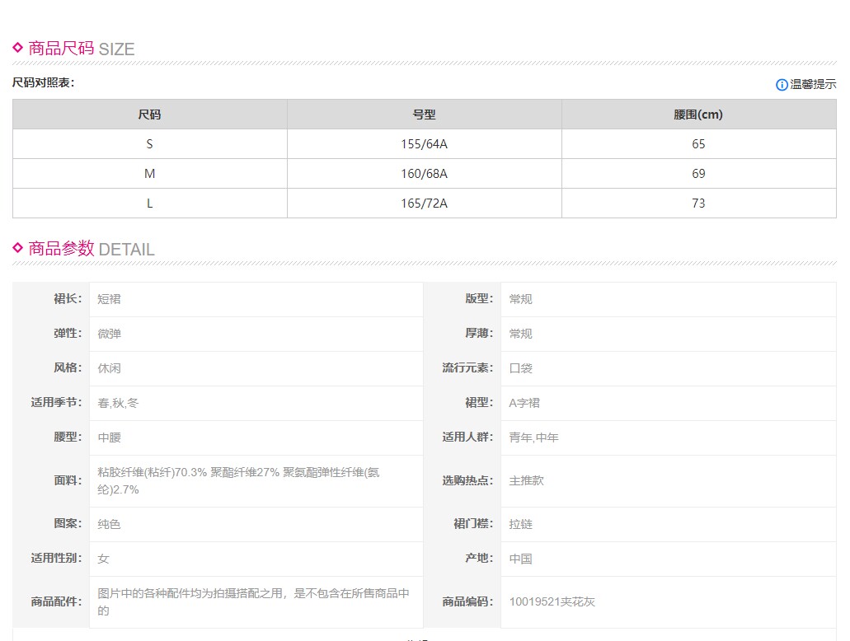Select the 尺码 column header
The image size is (850, 641).
[x=149, y=115]
